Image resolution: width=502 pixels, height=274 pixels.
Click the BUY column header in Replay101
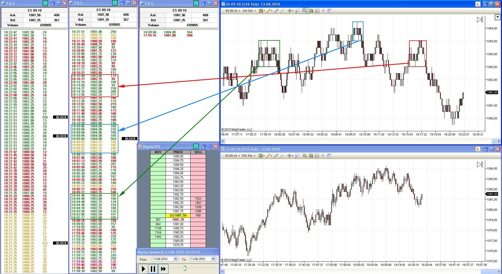pos(158,152)
